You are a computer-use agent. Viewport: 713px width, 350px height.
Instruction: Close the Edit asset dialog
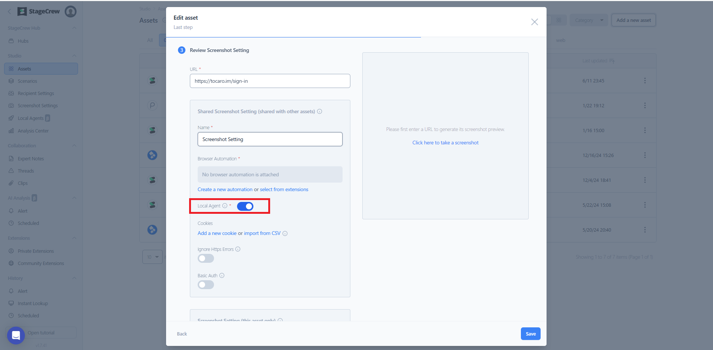point(534,22)
